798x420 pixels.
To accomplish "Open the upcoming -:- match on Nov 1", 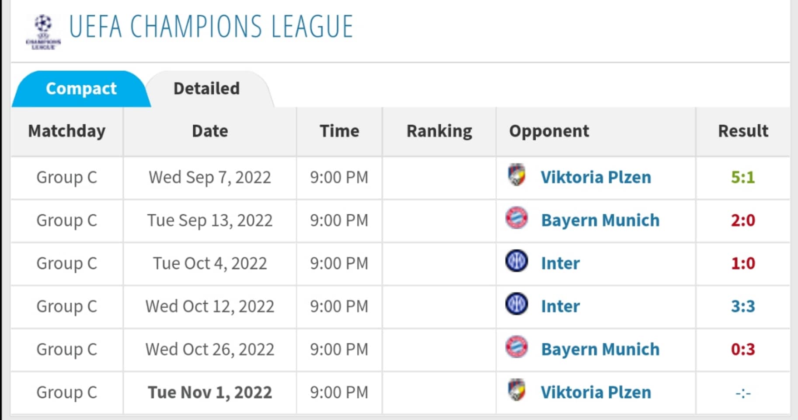I will (x=743, y=393).
